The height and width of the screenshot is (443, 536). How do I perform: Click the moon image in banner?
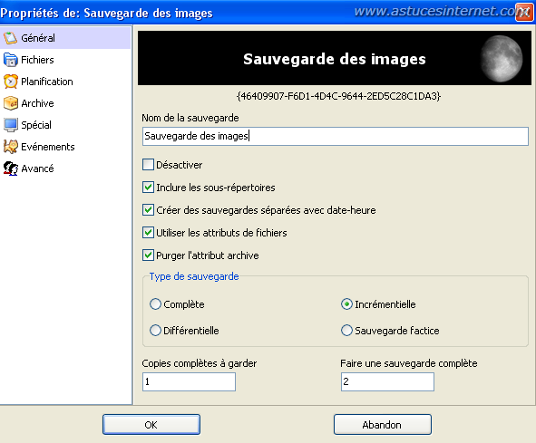[x=502, y=58]
